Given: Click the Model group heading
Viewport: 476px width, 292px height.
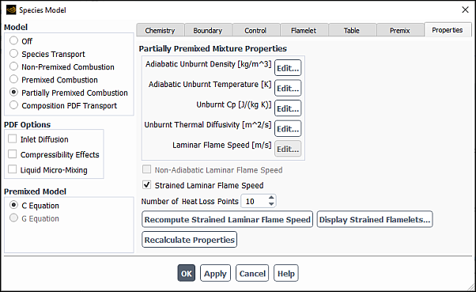Looking at the screenshot, I should coord(16,27).
